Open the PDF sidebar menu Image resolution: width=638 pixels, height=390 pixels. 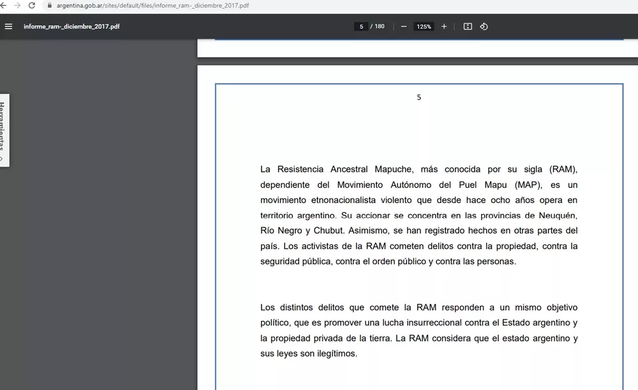8,26
